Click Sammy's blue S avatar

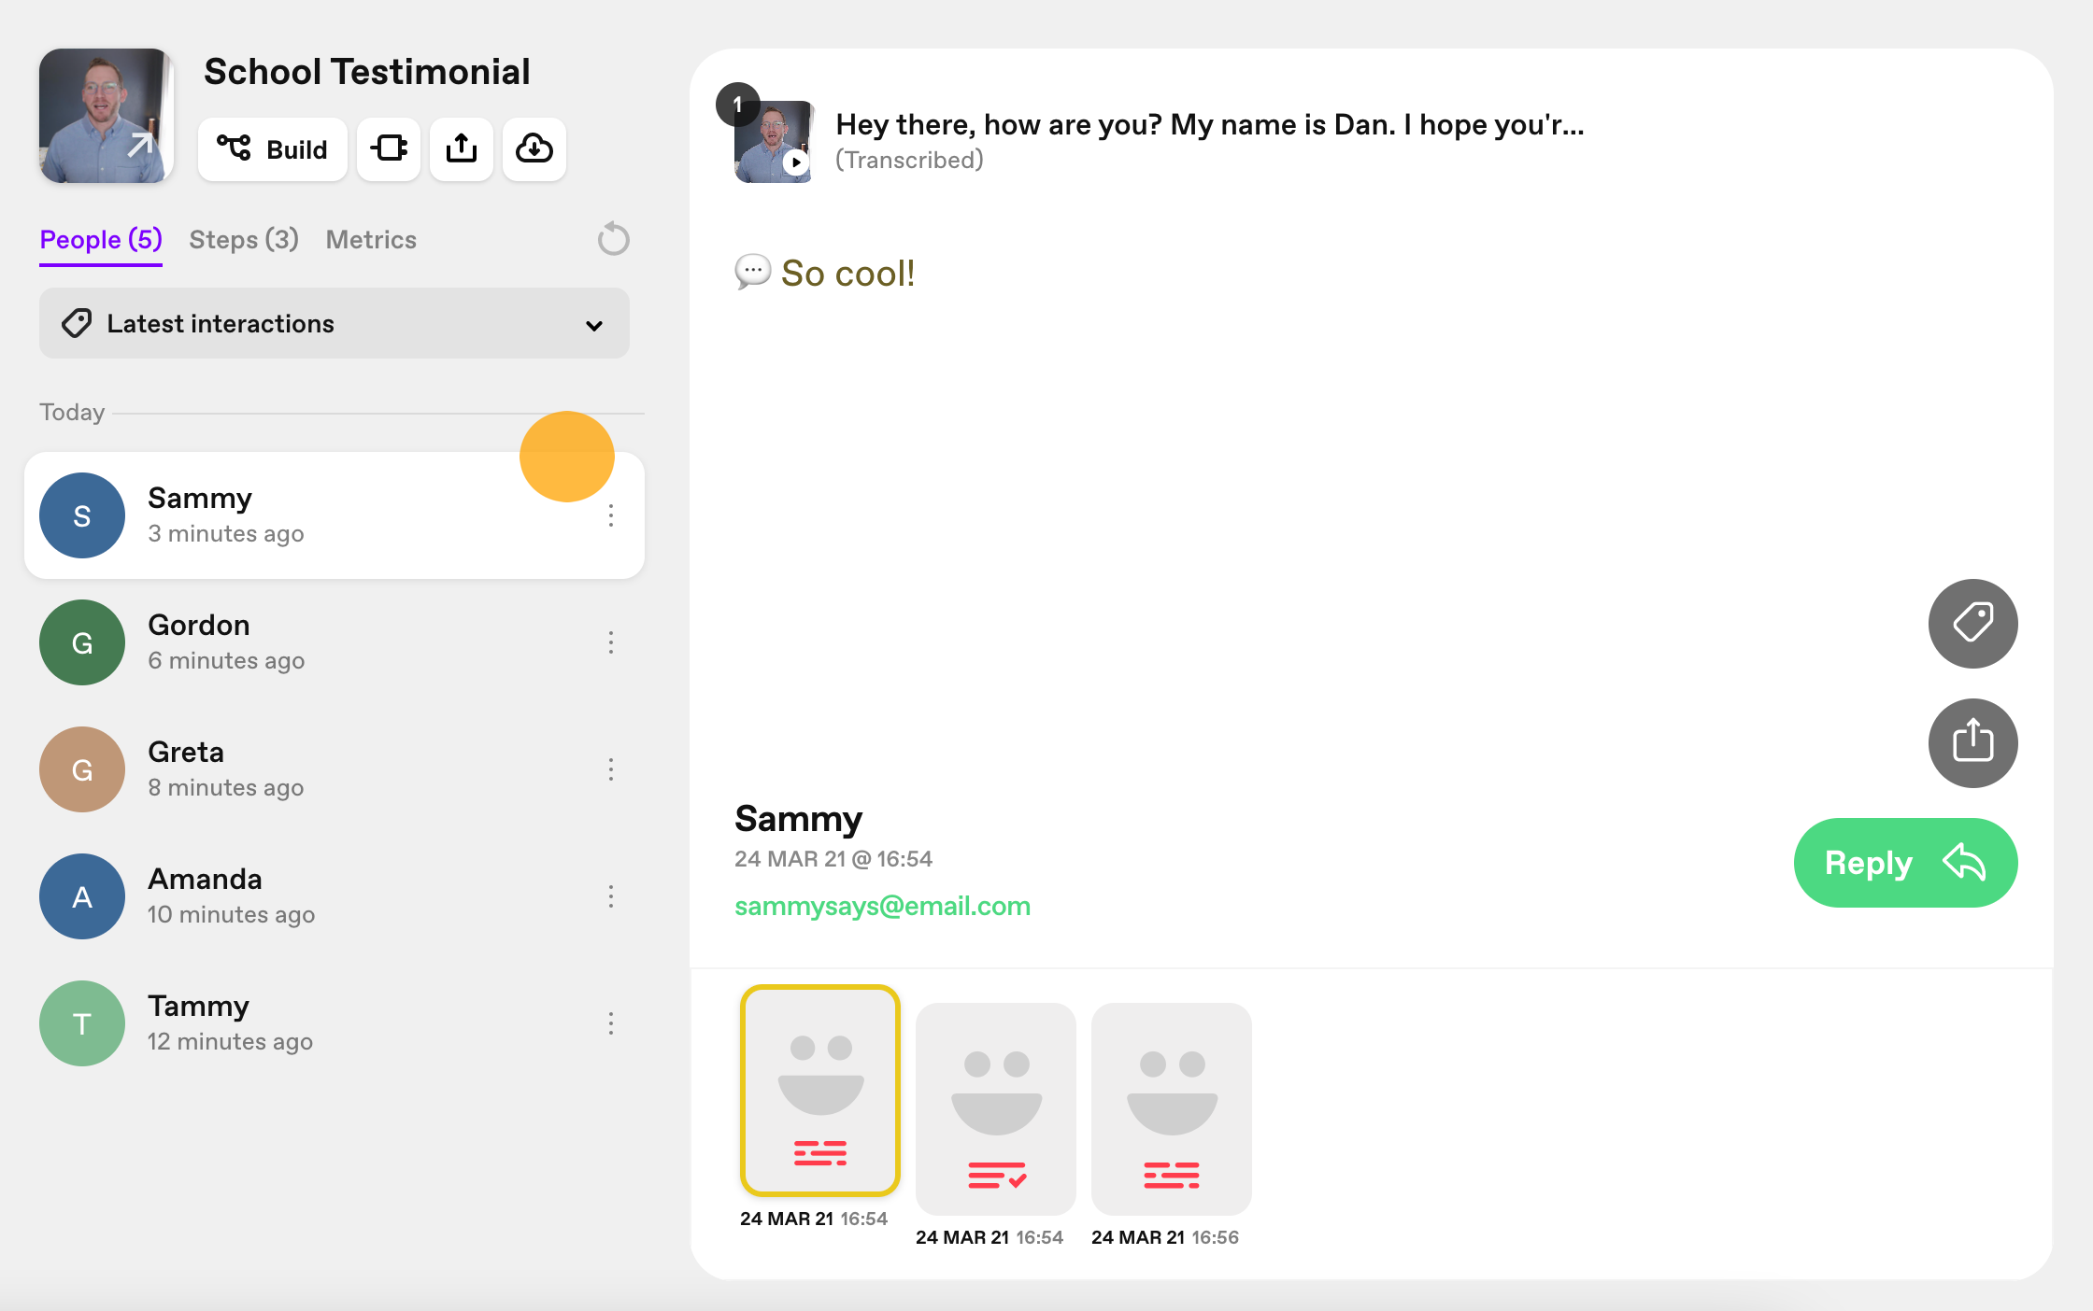[82, 515]
